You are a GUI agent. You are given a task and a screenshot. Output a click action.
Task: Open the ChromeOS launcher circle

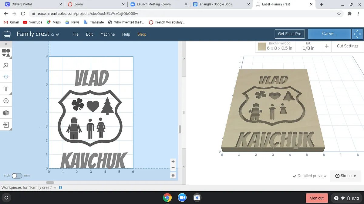pyautogui.click(x=6, y=198)
